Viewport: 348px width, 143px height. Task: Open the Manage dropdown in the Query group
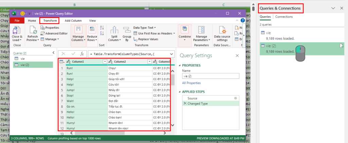pos(50,39)
